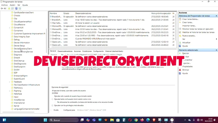
Task: Collapse the Elemento seleccionado section
Action: [216, 50]
